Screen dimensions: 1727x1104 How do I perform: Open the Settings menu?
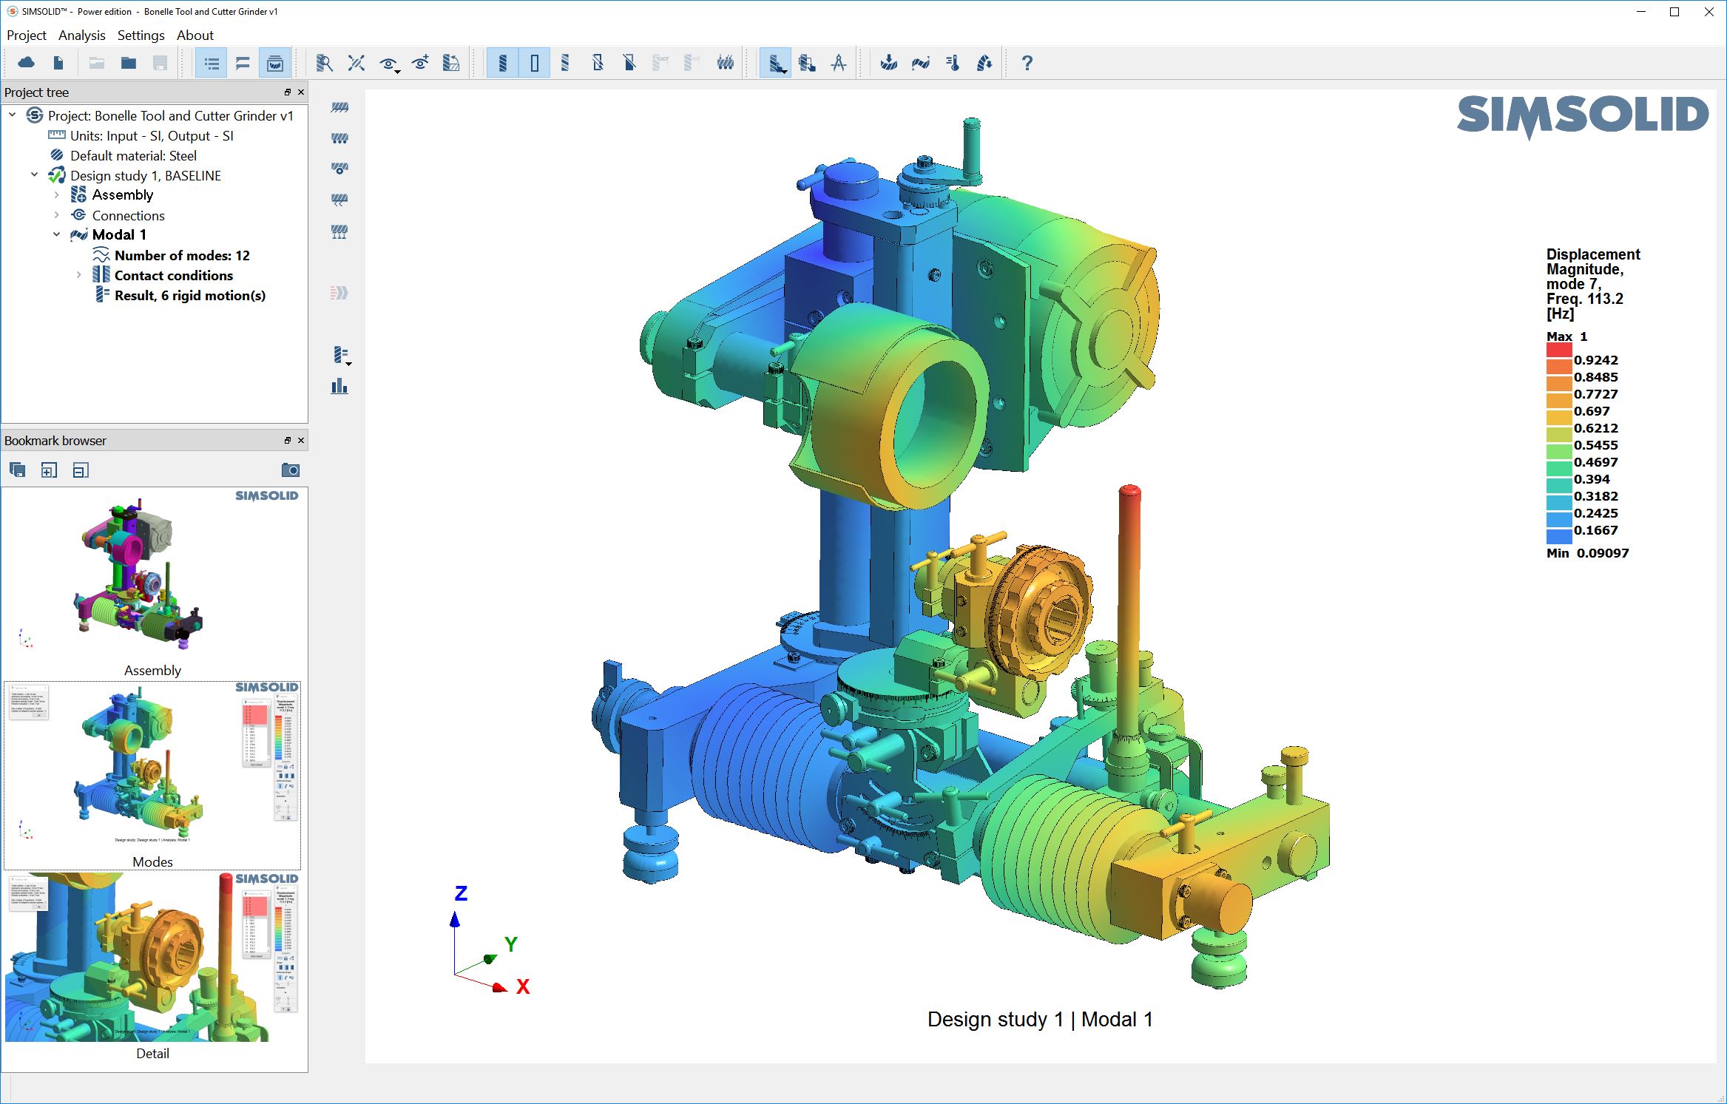point(141,35)
